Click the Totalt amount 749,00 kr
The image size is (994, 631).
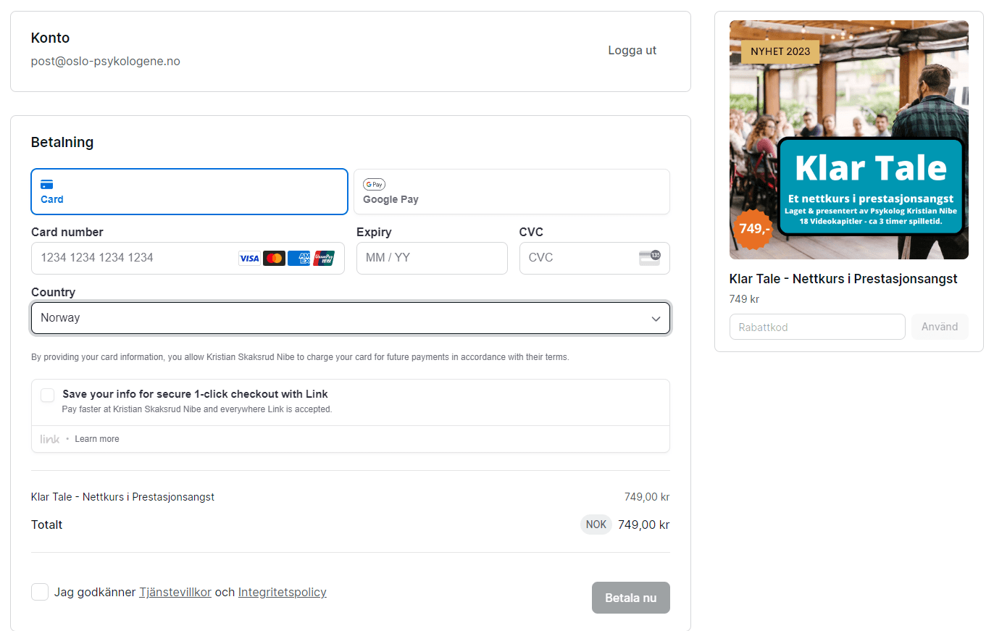click(x=643, y=525)
